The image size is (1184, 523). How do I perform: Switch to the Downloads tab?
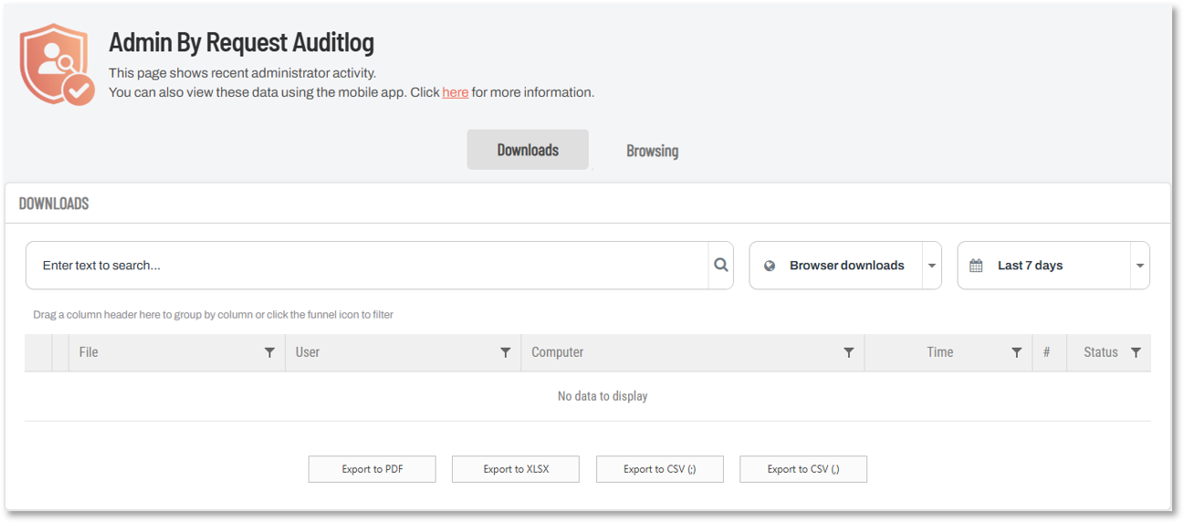(528, 150)
